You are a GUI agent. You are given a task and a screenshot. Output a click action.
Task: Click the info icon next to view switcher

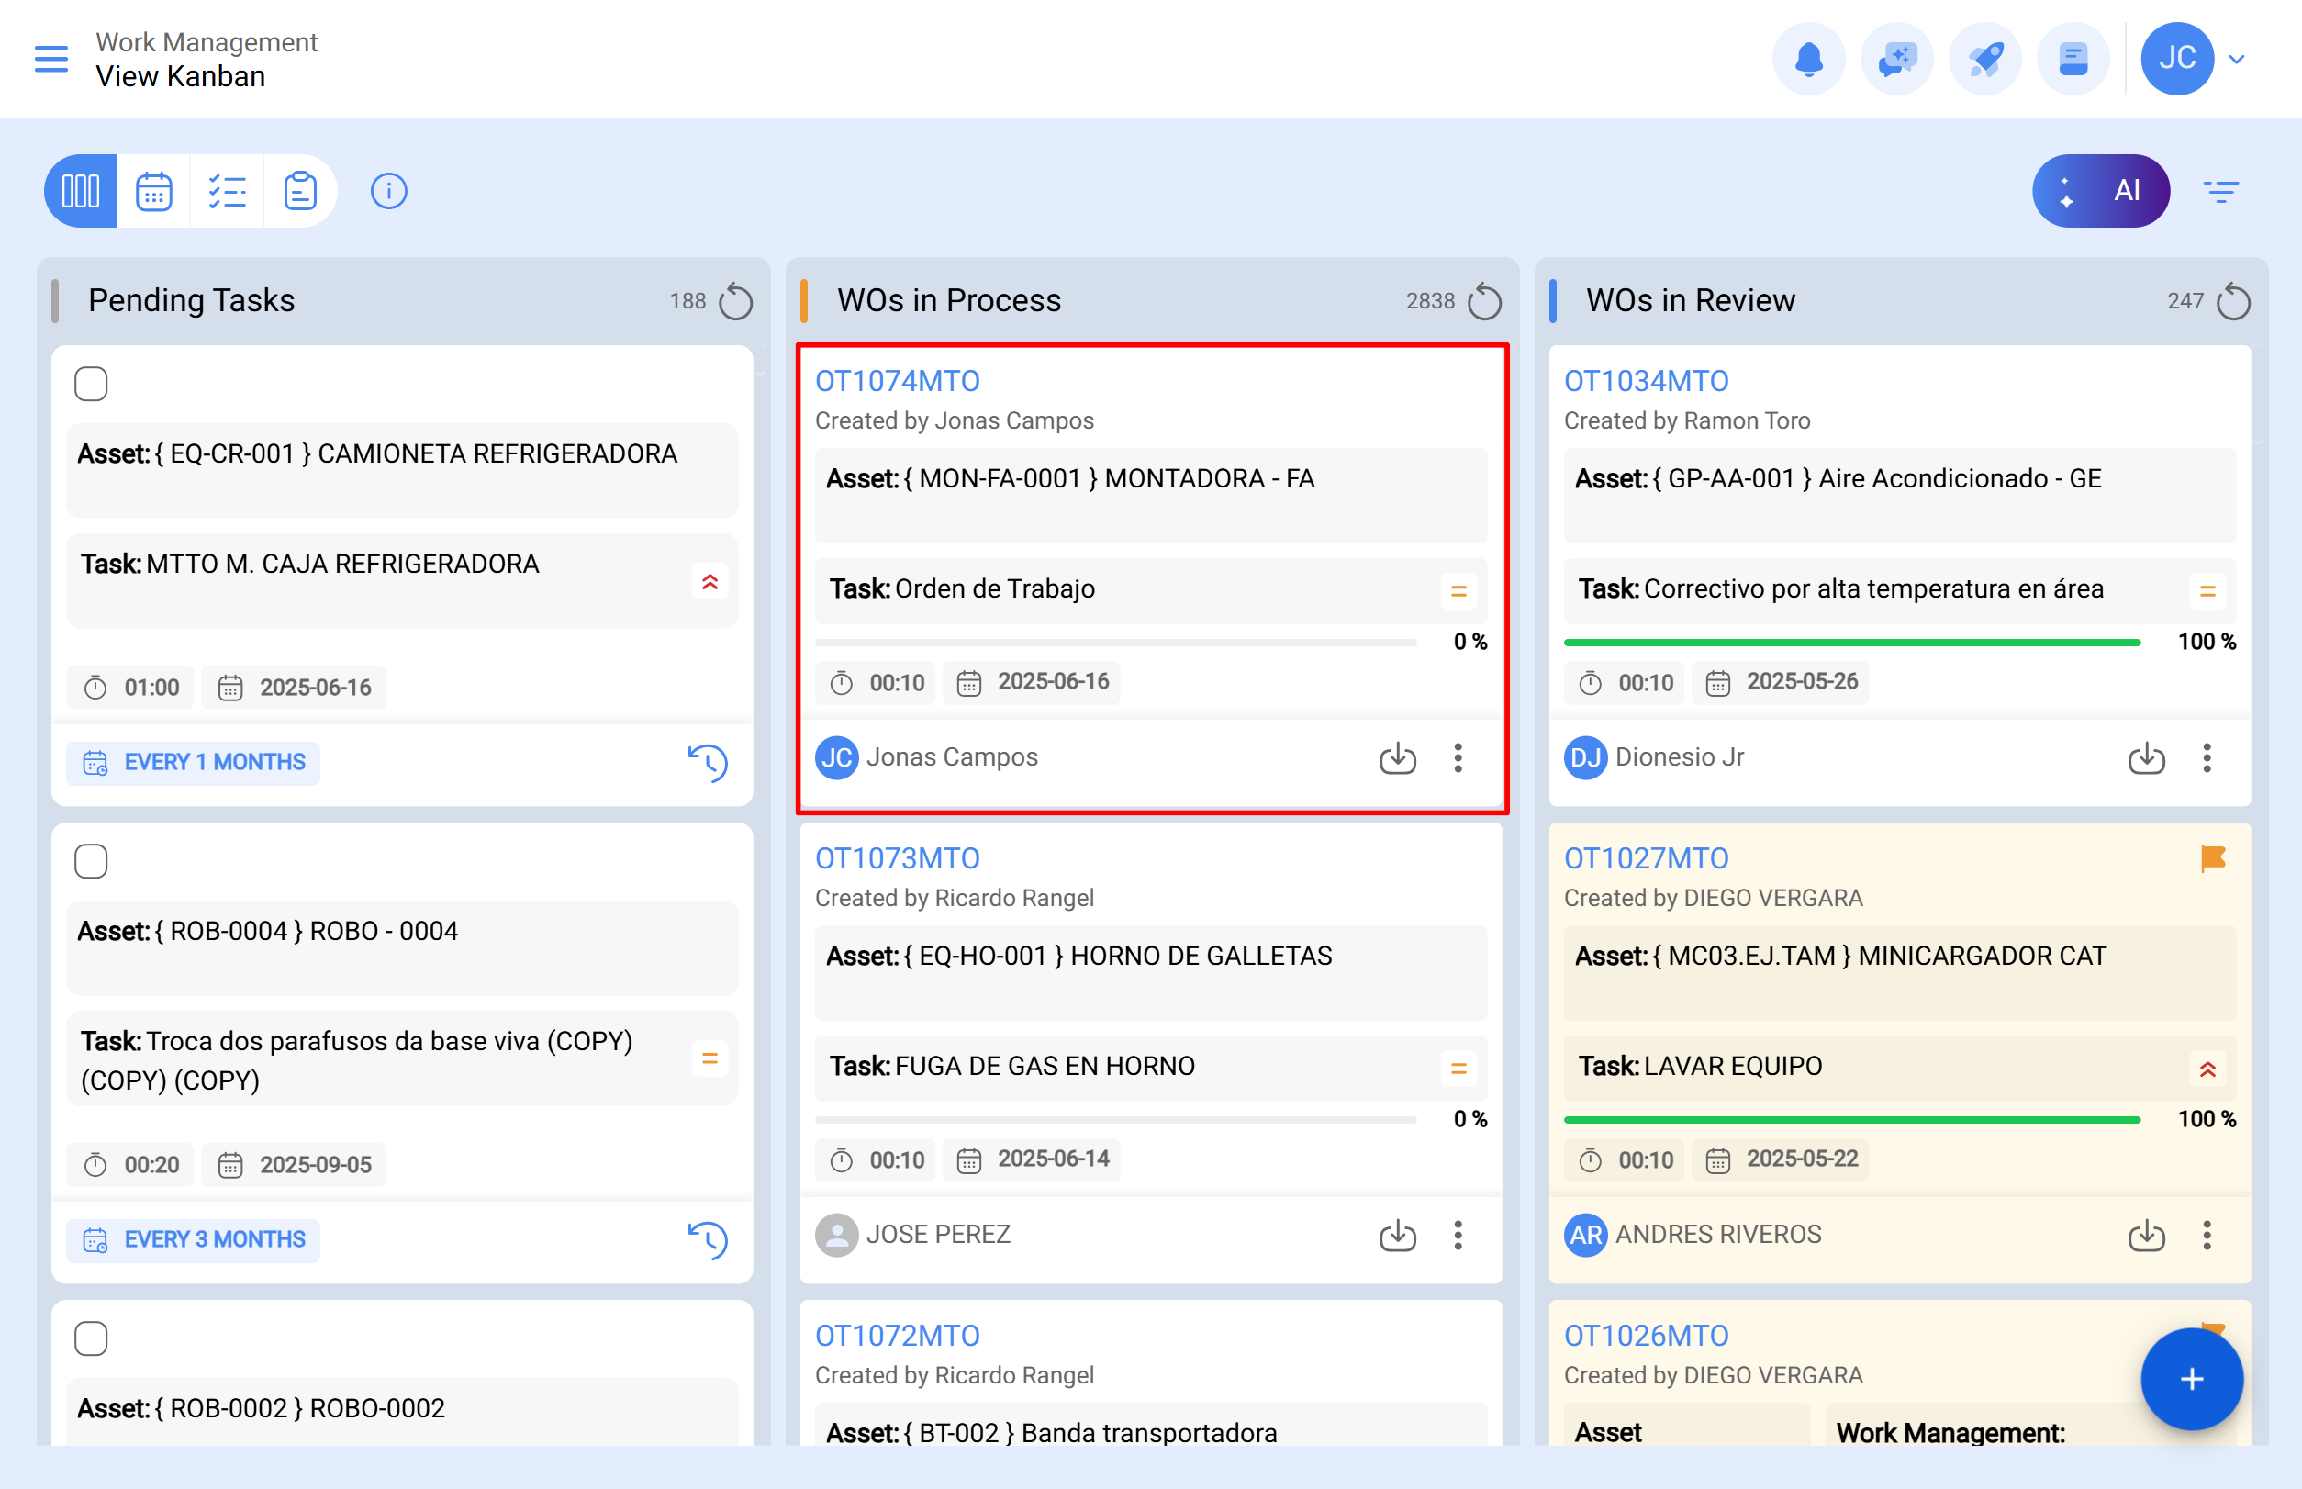388,190
